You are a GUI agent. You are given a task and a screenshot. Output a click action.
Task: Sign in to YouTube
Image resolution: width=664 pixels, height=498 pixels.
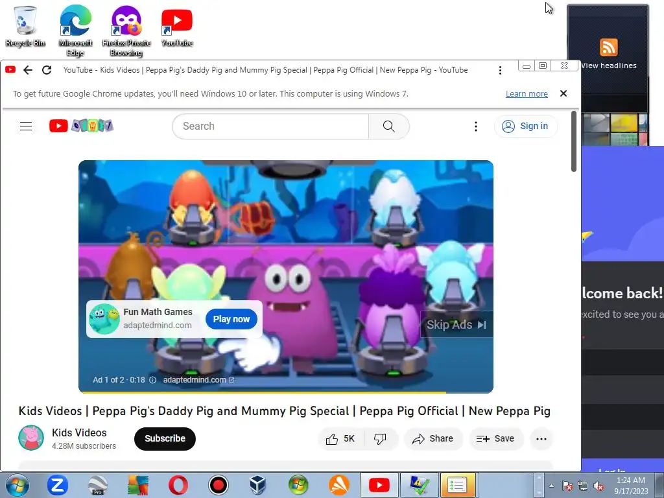(525, 126)
